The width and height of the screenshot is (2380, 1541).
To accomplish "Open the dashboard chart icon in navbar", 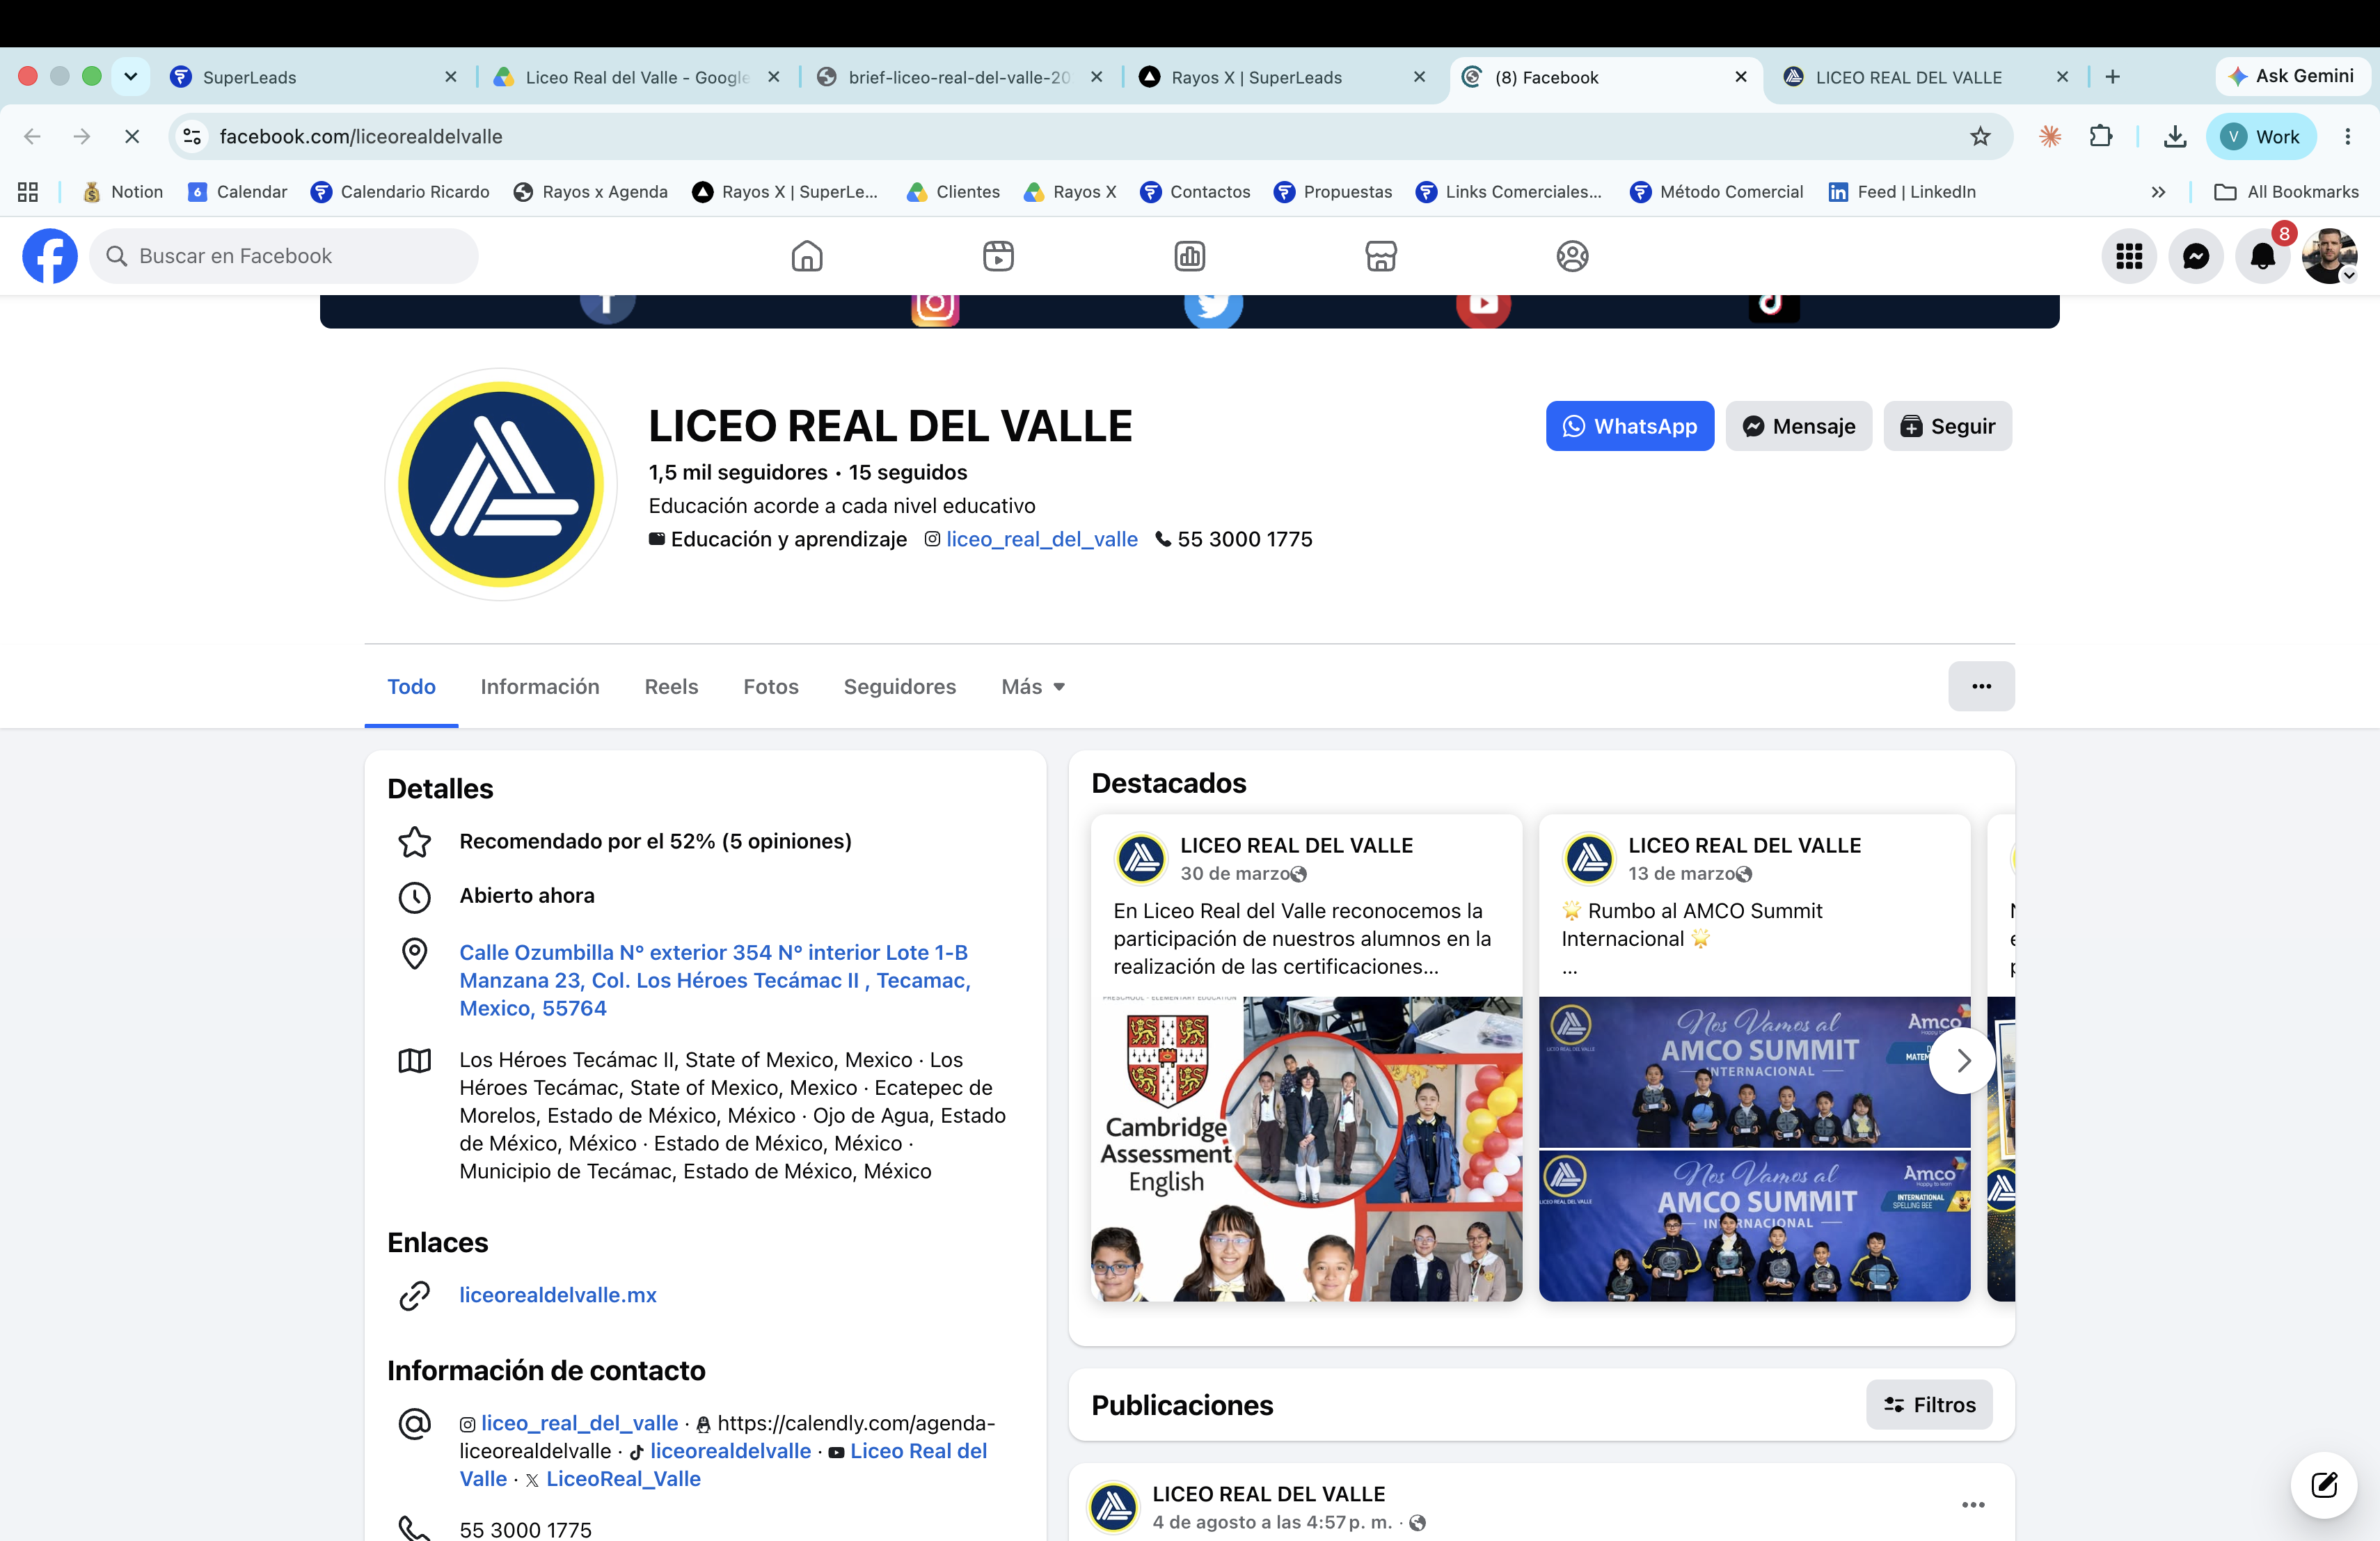I will click(x=1189, y=256).
